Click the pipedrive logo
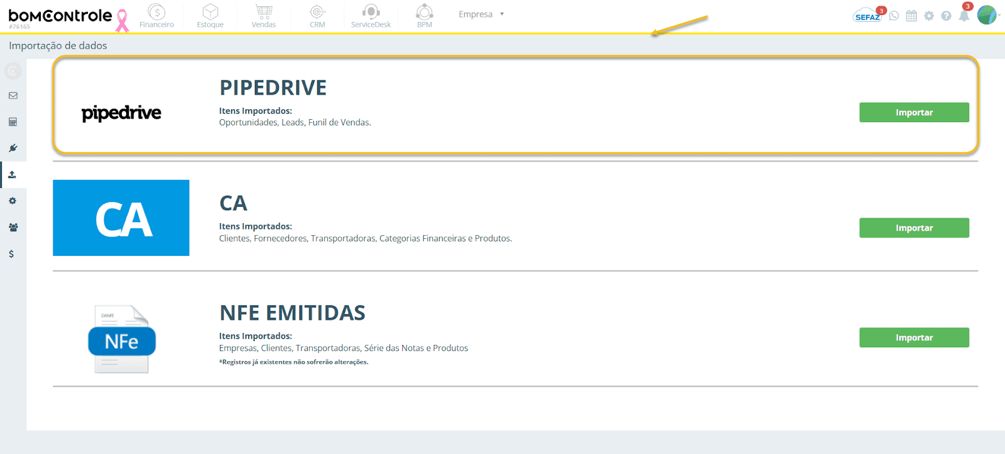 121,113
